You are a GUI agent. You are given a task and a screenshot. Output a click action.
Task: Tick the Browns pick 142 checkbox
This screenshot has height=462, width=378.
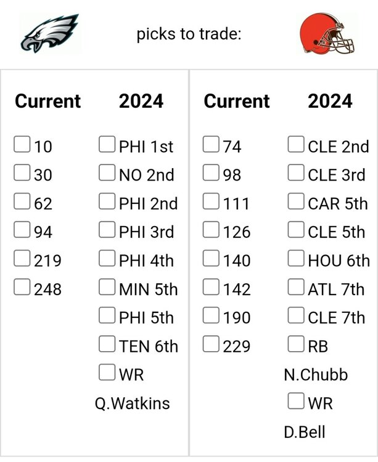pyautogui.click(x=212, y=288)
